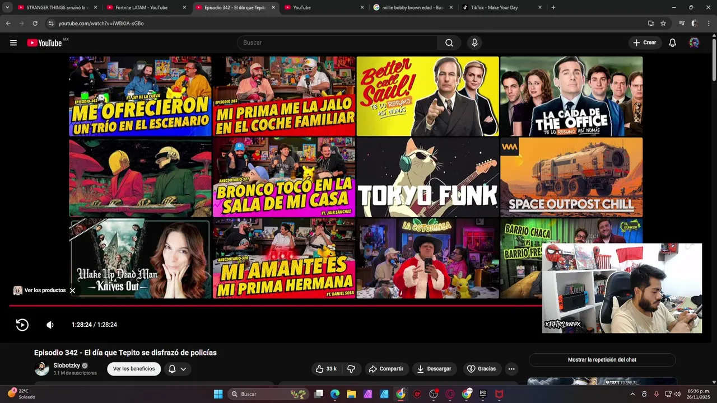717x403 pixels.
Task: Mute the video with speaker icon
Action: (x=50, y=325)
